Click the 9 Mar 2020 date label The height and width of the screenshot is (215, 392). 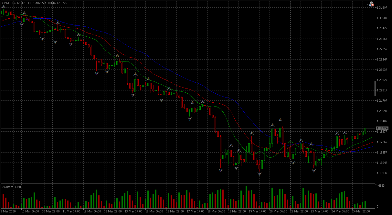pos(8,211)
